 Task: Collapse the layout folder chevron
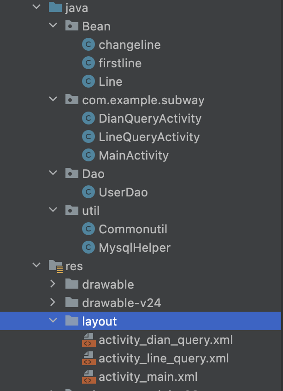(x=53, y=321)
